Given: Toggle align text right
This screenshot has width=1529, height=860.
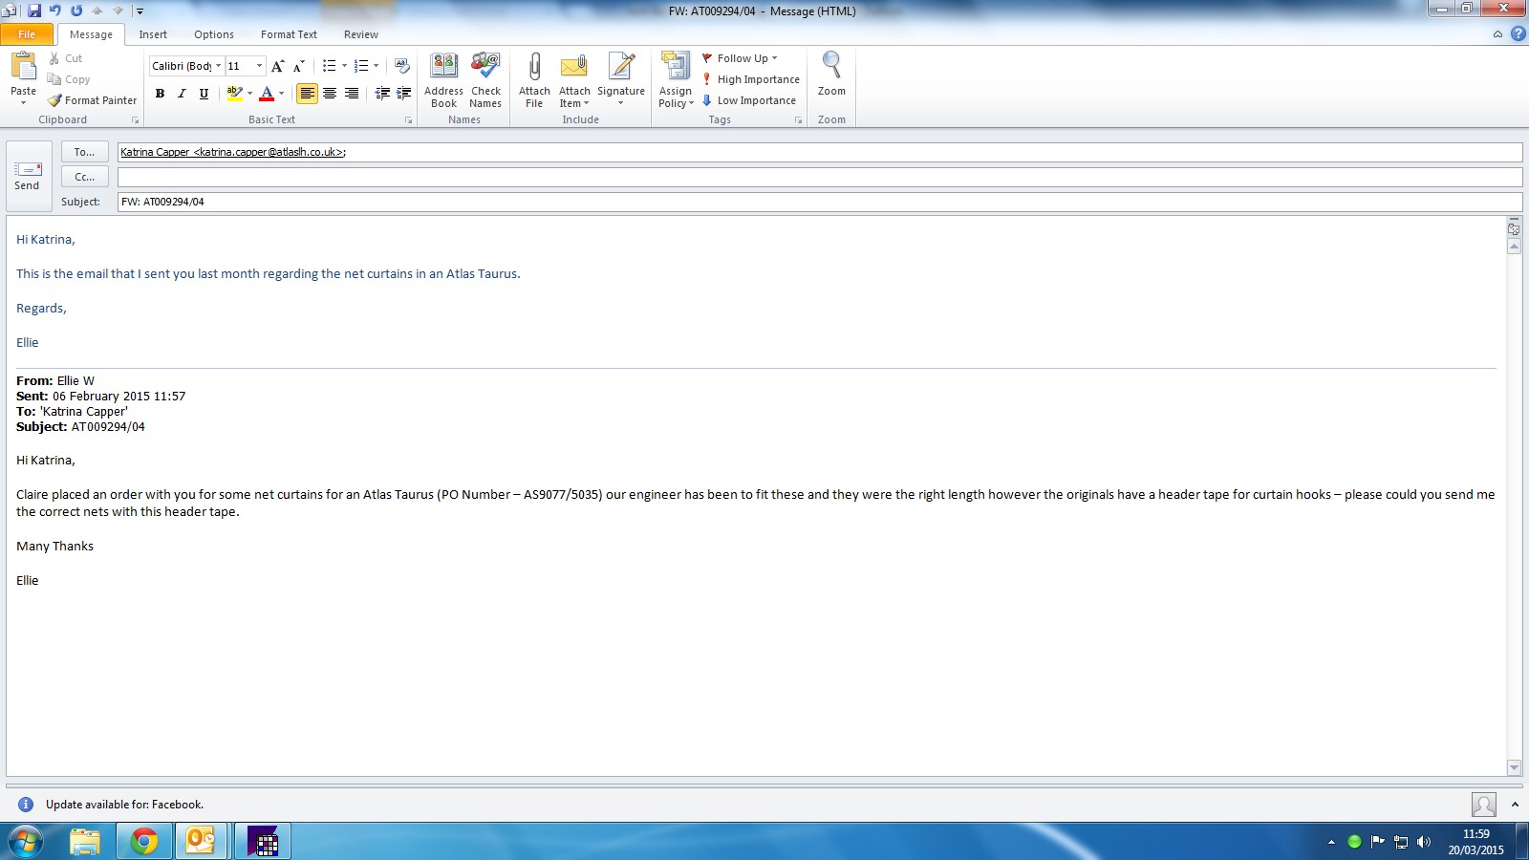Looking at the screenshot, I should (x=352, y=94).
